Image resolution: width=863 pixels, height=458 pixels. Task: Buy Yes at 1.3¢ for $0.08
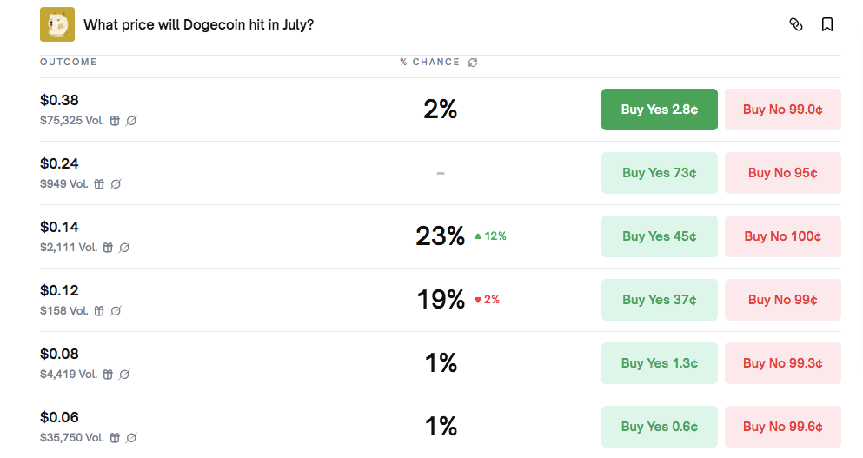click(x=660, y=363)
